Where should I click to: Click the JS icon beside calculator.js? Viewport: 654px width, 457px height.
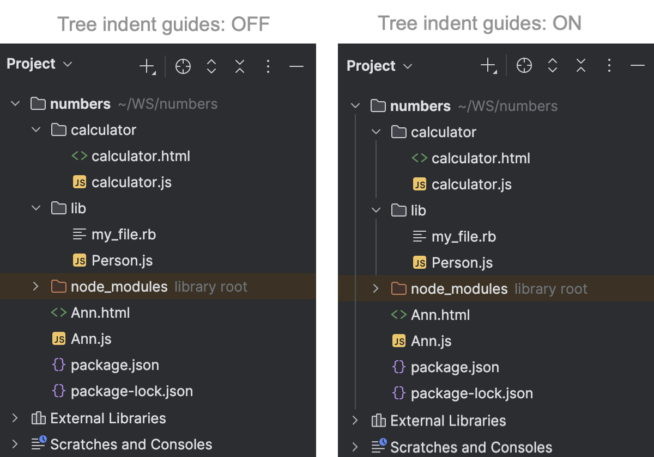click(x=80, y=182)
